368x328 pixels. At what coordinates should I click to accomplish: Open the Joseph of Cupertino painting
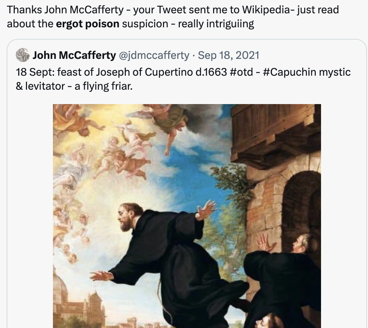click(187, 216)
